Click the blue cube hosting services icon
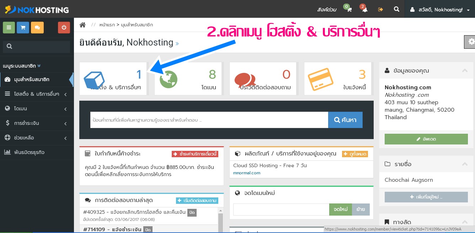Screen dimensions: 475x233 [94, 80]
